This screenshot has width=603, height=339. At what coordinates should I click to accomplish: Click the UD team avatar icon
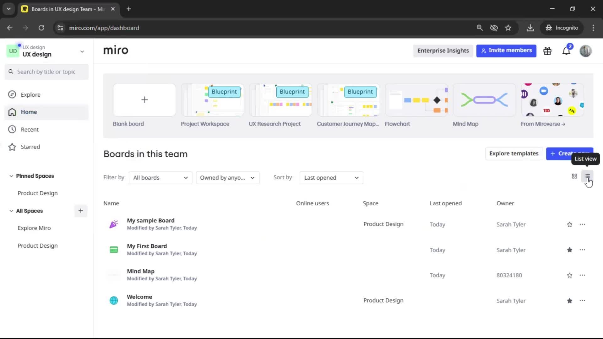[13, 51]
